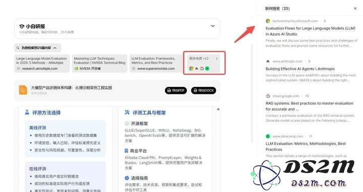Open Building Effective AI Agents Anthropic result
This screenshot has width=363, height=192.
300,69
